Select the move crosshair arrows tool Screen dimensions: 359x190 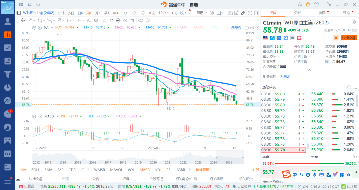(x=23, y=20)
